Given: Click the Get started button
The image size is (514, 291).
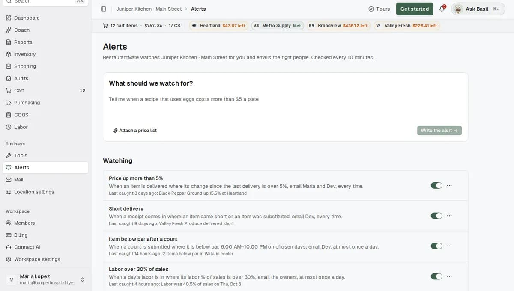Looking at the screenshot, I should click(x=415, y=9).
